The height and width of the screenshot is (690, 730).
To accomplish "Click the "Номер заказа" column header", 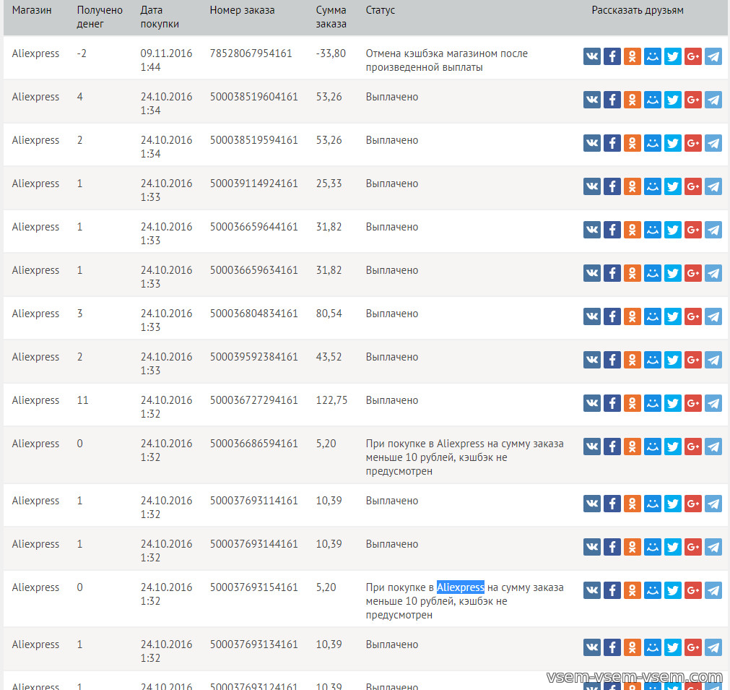I will 242,10.
